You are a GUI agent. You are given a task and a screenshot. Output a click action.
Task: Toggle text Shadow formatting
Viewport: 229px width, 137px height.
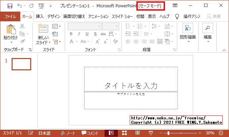[x=95, y=34]
